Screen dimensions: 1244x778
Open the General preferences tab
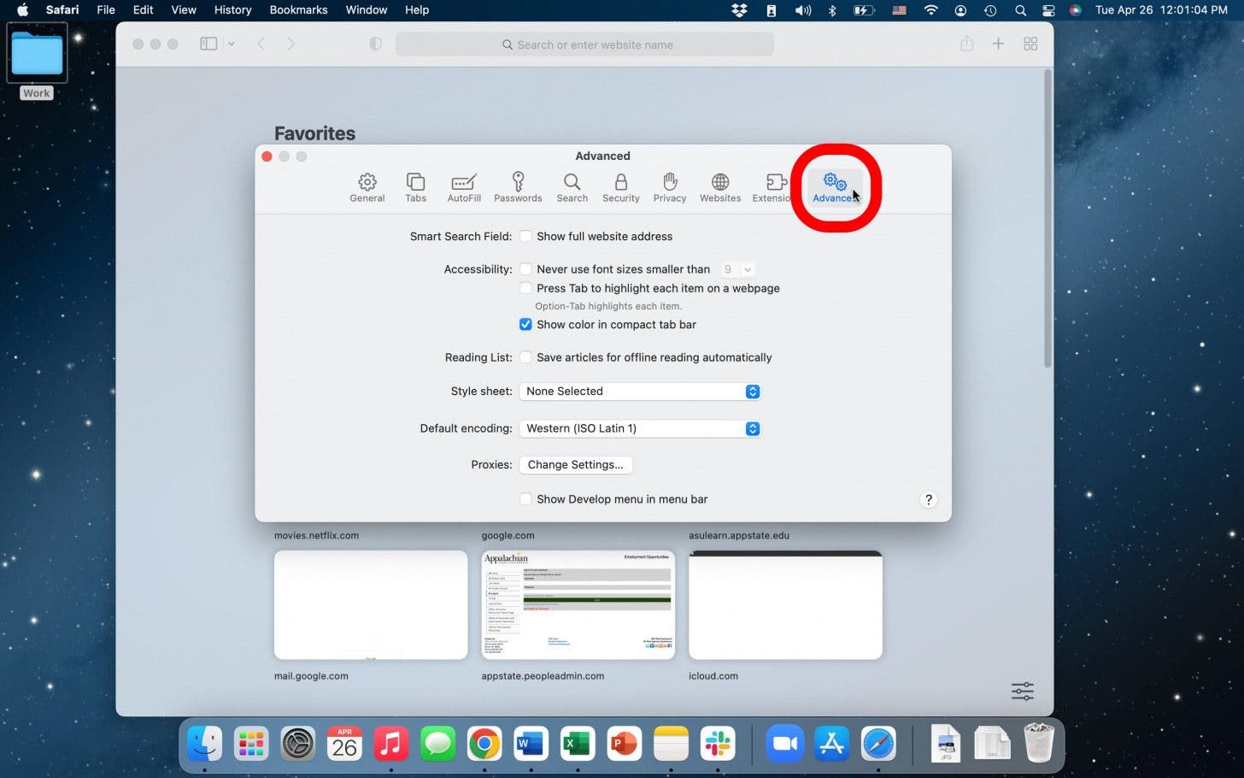click(x=367, y=187)
